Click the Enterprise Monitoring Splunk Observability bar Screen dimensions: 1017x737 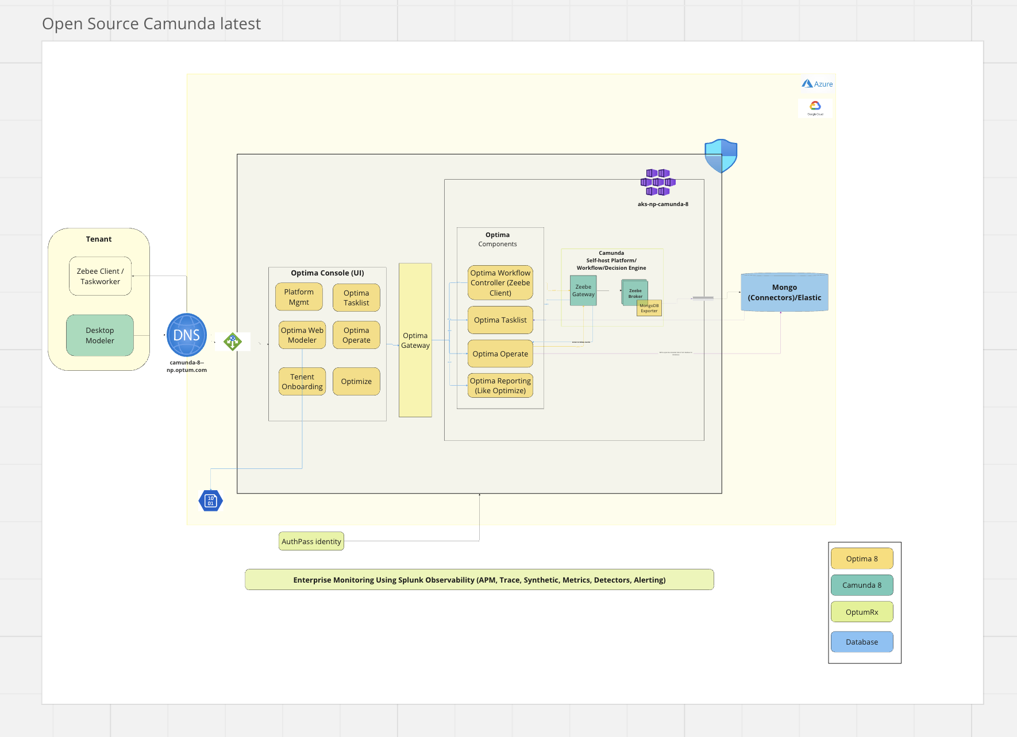click(479, 580)
